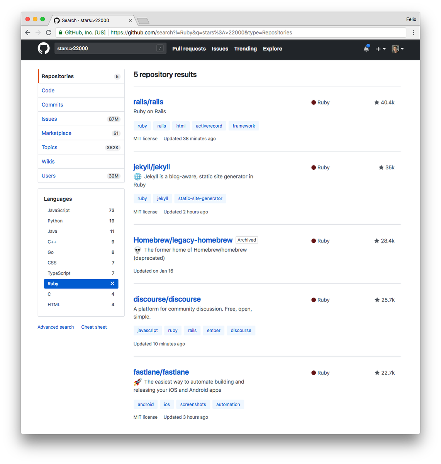This screenshot has width=441, height=464.
Task: Select the Marketplace results category
Action: point(81,133)
